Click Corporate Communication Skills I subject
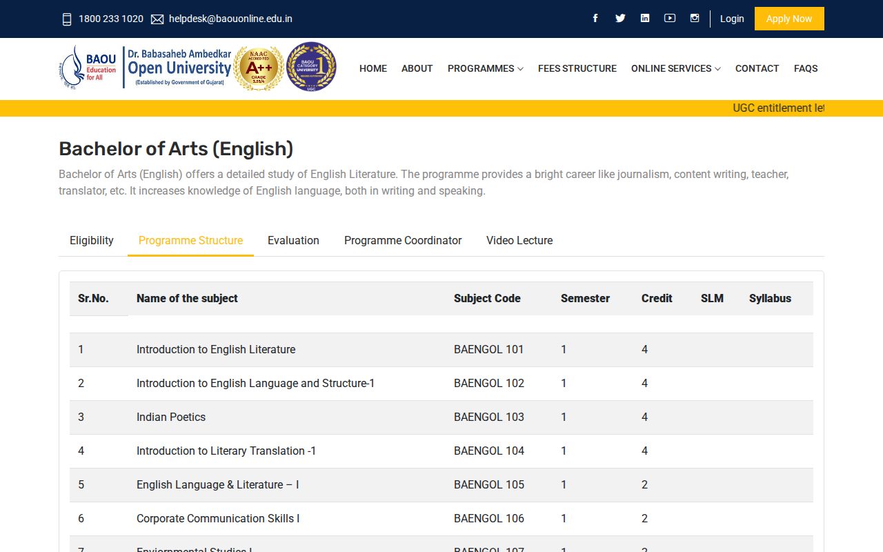The height and width of the screenshot is (552, 883). pos(218,518)
